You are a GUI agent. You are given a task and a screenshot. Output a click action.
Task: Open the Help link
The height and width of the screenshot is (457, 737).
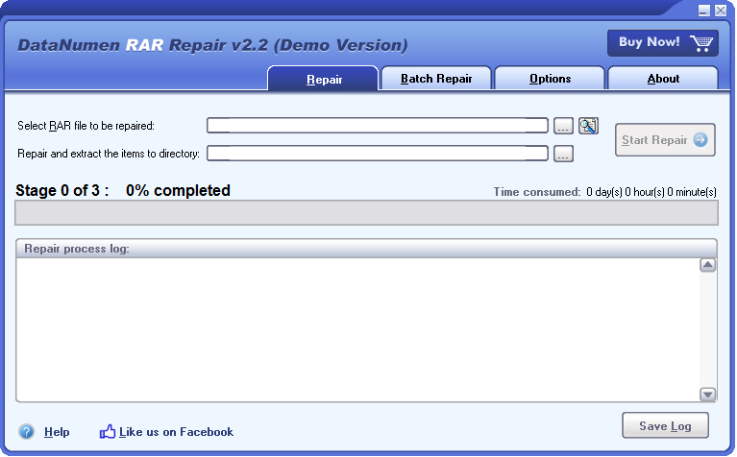[57, 432]
